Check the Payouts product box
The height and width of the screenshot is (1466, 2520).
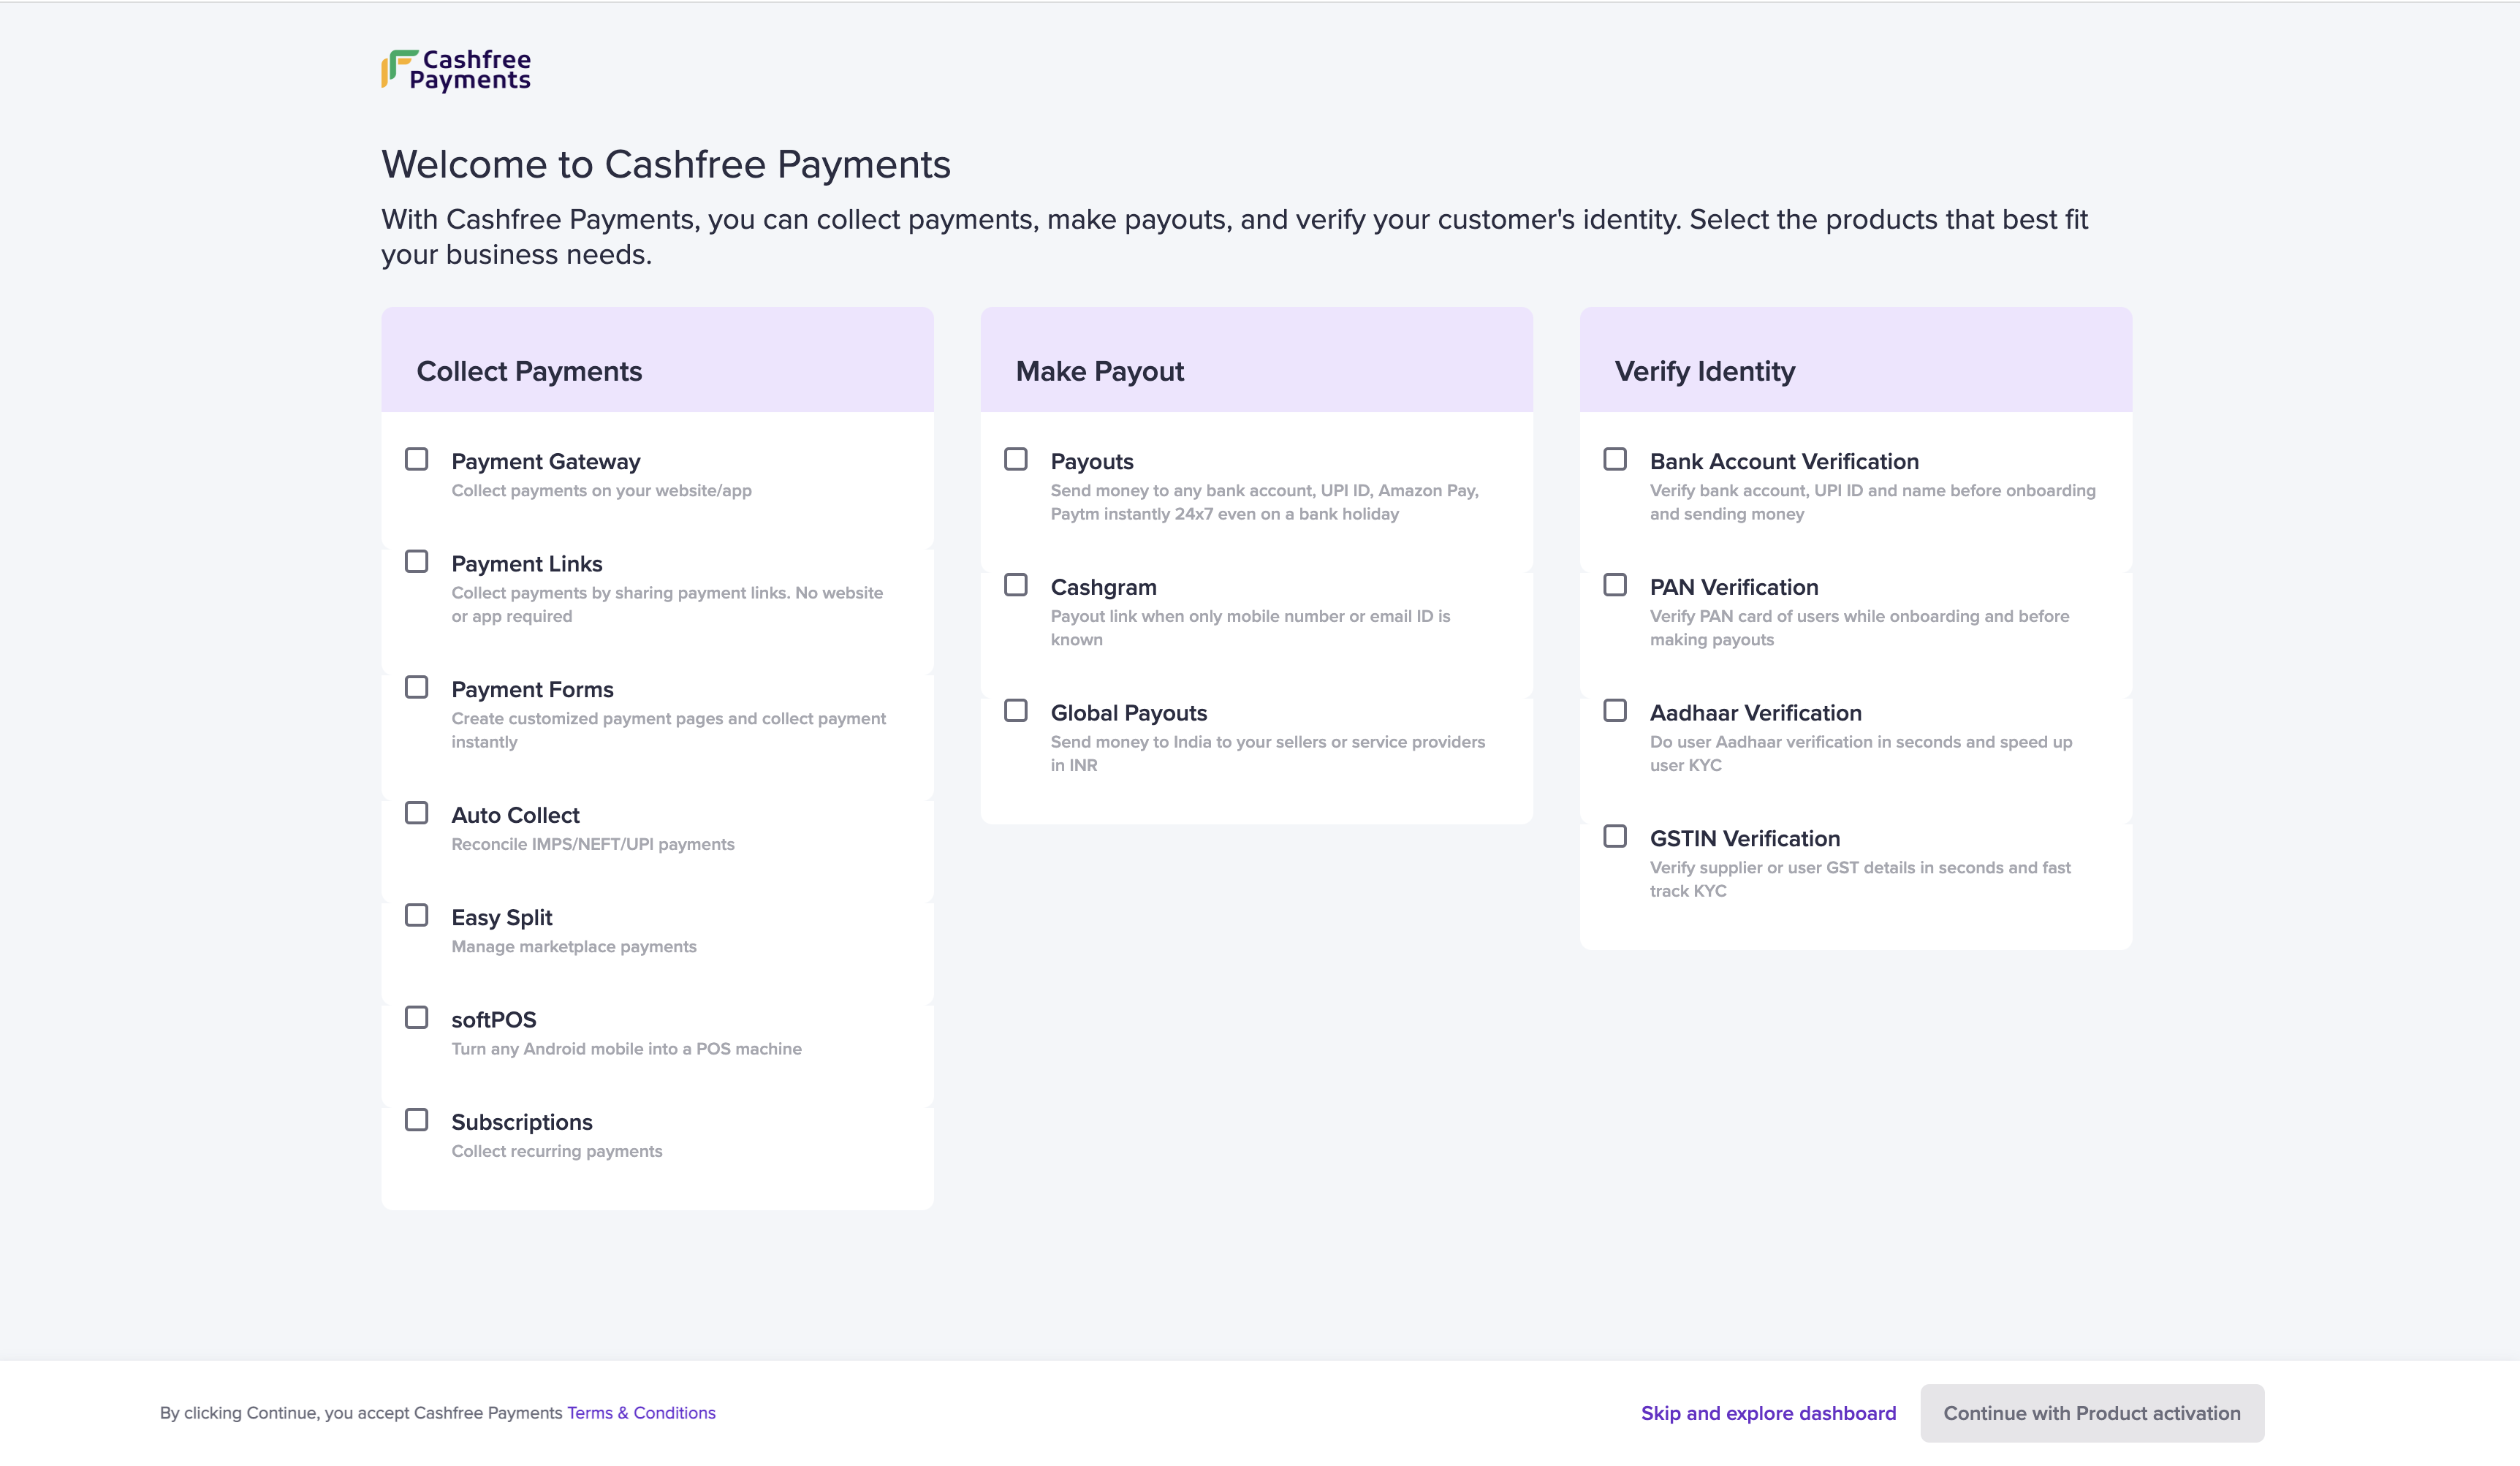click(x=1016, y=459)
